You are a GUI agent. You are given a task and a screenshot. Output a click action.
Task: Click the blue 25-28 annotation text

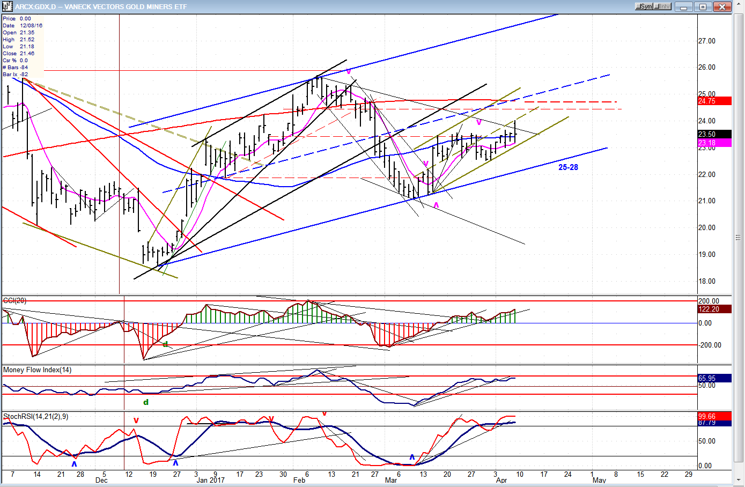[x=568, y=167]
